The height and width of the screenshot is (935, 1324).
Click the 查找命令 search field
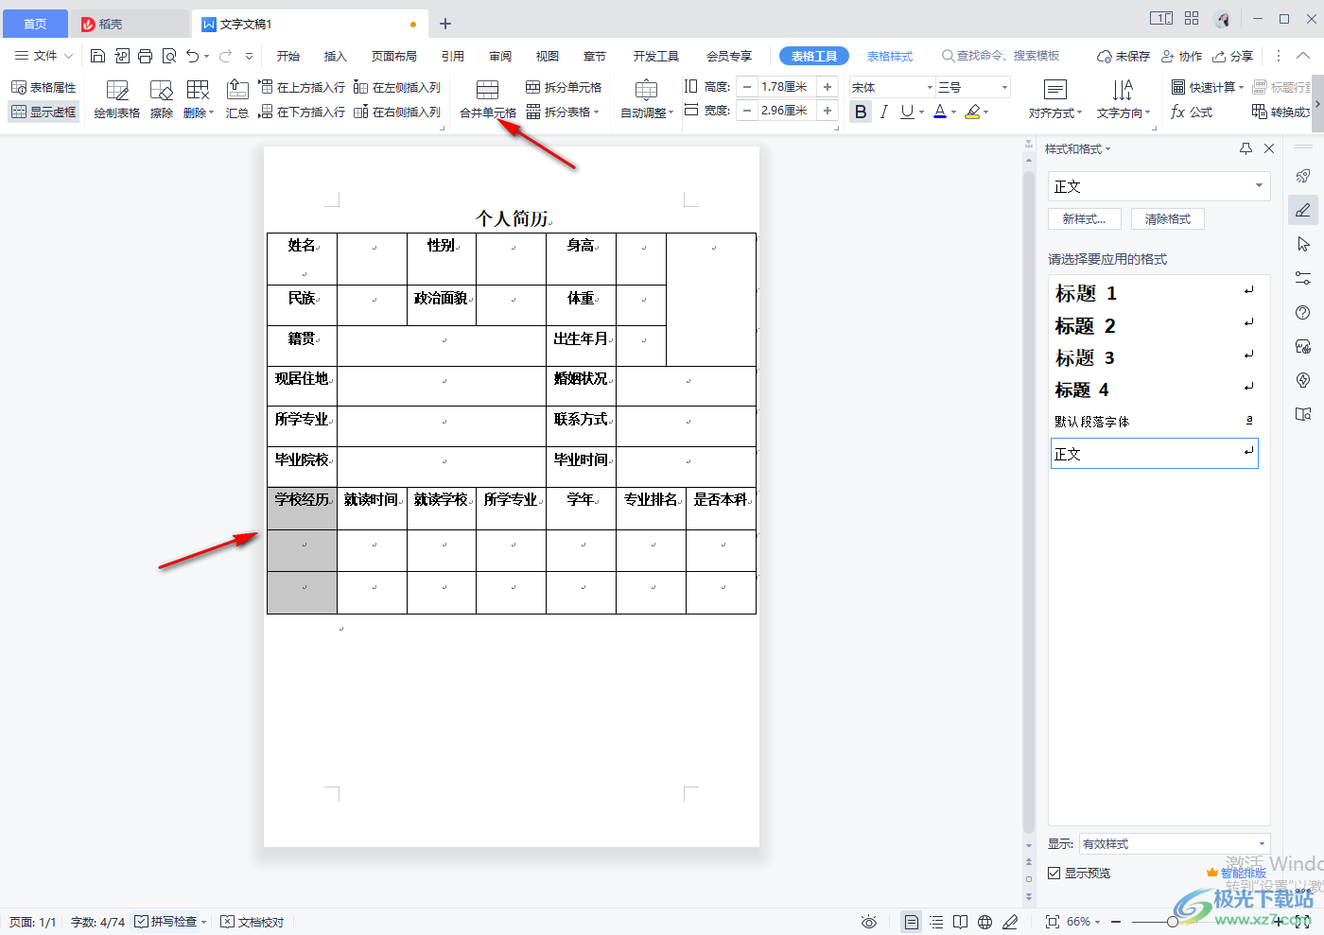1001,56
